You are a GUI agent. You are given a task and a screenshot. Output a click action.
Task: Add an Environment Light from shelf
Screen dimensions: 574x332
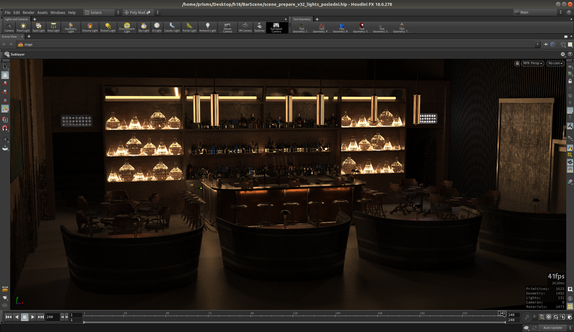pos(126,28)
